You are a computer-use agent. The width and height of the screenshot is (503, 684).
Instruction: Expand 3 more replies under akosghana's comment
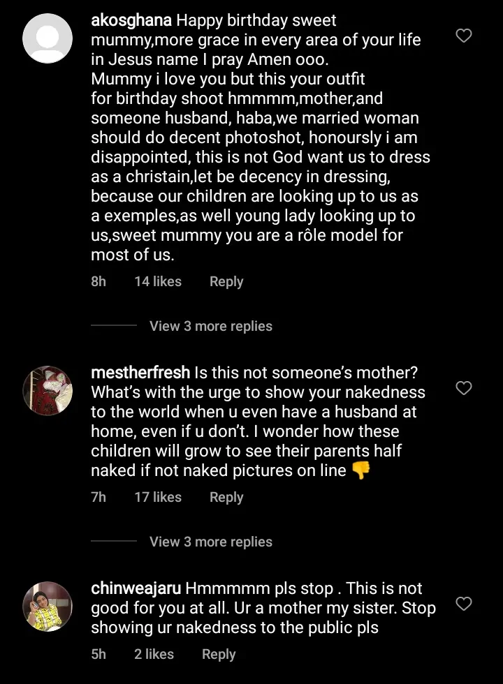210,326
